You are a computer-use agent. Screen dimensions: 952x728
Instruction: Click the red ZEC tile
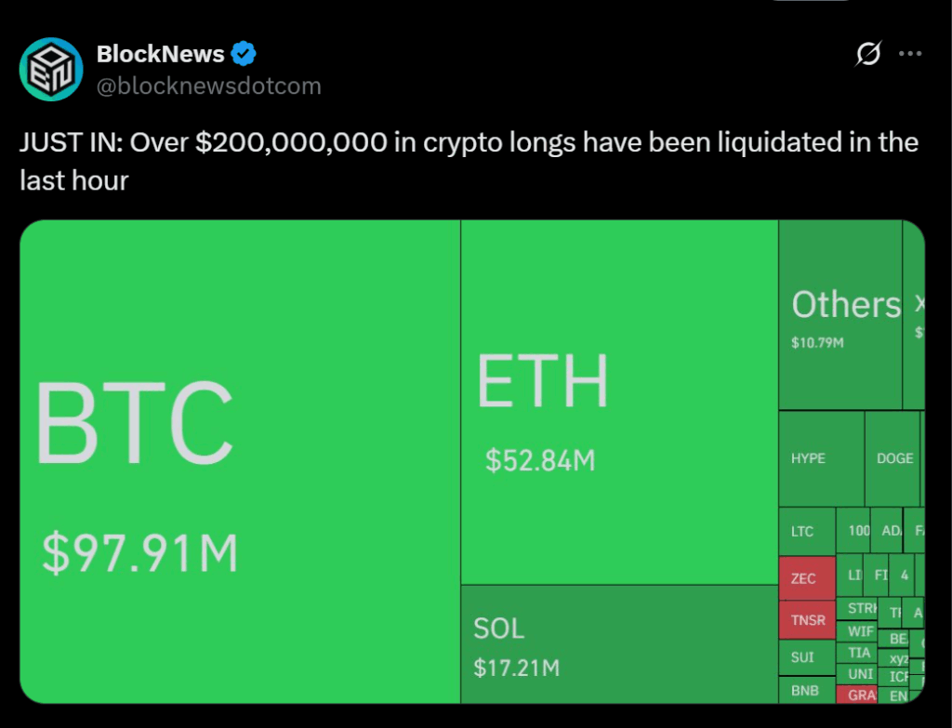click(806, 578)
